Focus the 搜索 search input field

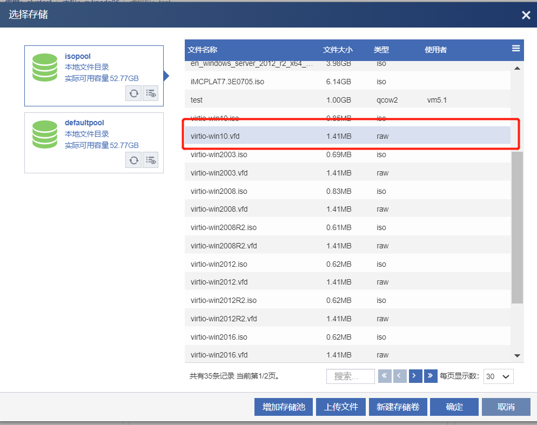pyautogui.click(x=350, y=376)
